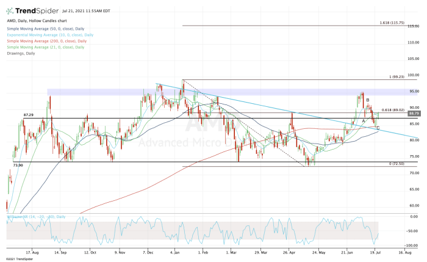Select the Exponential Moving Average (10) legend entry
Viewport: 427px width, 262px height.
click(x=50, y=35)
